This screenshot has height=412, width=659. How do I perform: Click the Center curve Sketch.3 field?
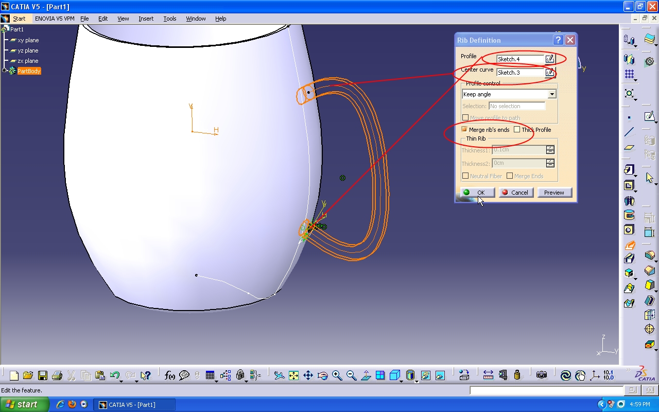point(520,73)
